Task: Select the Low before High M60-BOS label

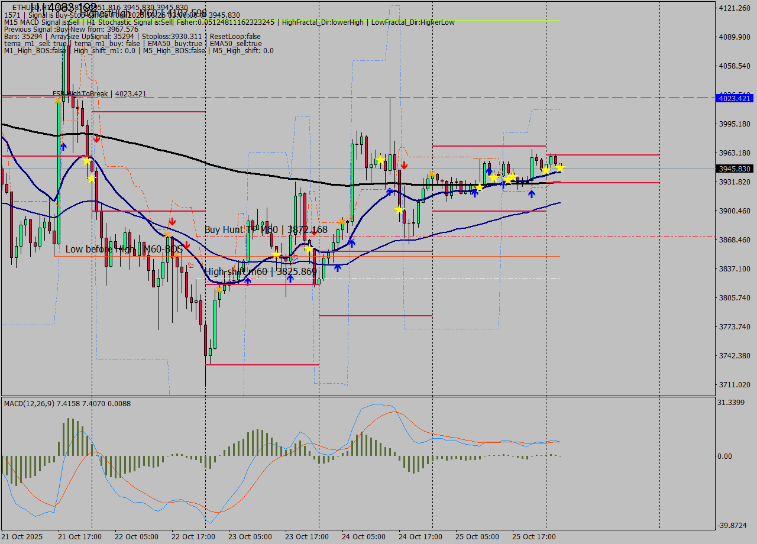Action: click(x=124, y=249)
